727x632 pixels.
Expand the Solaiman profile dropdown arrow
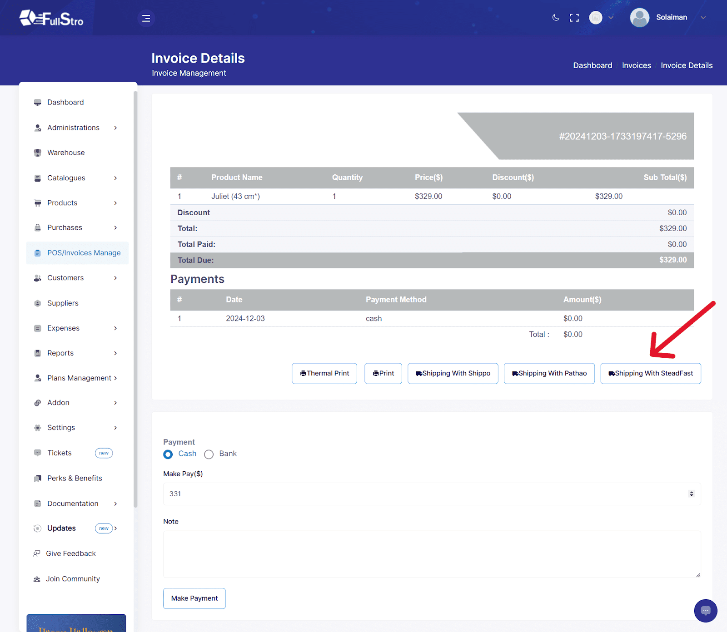[703, 18]
